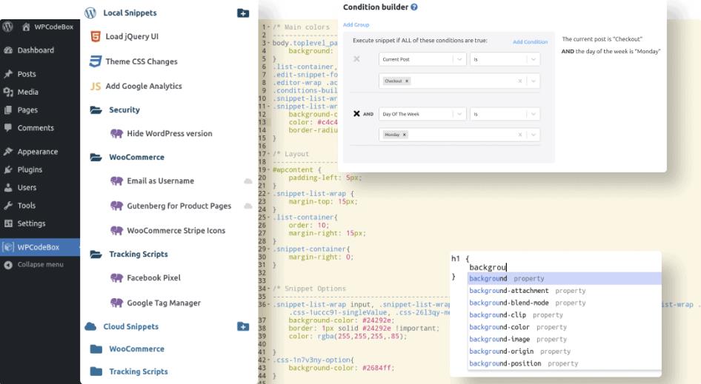The height and width of the screenshot is (384, 701).
Task: Open Pages in the admin sidebar
Action: 27,110
